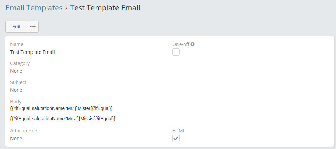The image size is (336, 149).
Task: Click the Missis ifEqual body line
Action: [63, 119]
